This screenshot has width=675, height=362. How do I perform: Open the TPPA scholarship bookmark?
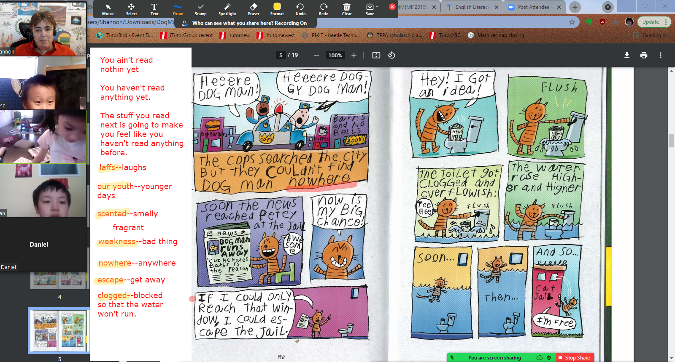(x=394, y=35)
